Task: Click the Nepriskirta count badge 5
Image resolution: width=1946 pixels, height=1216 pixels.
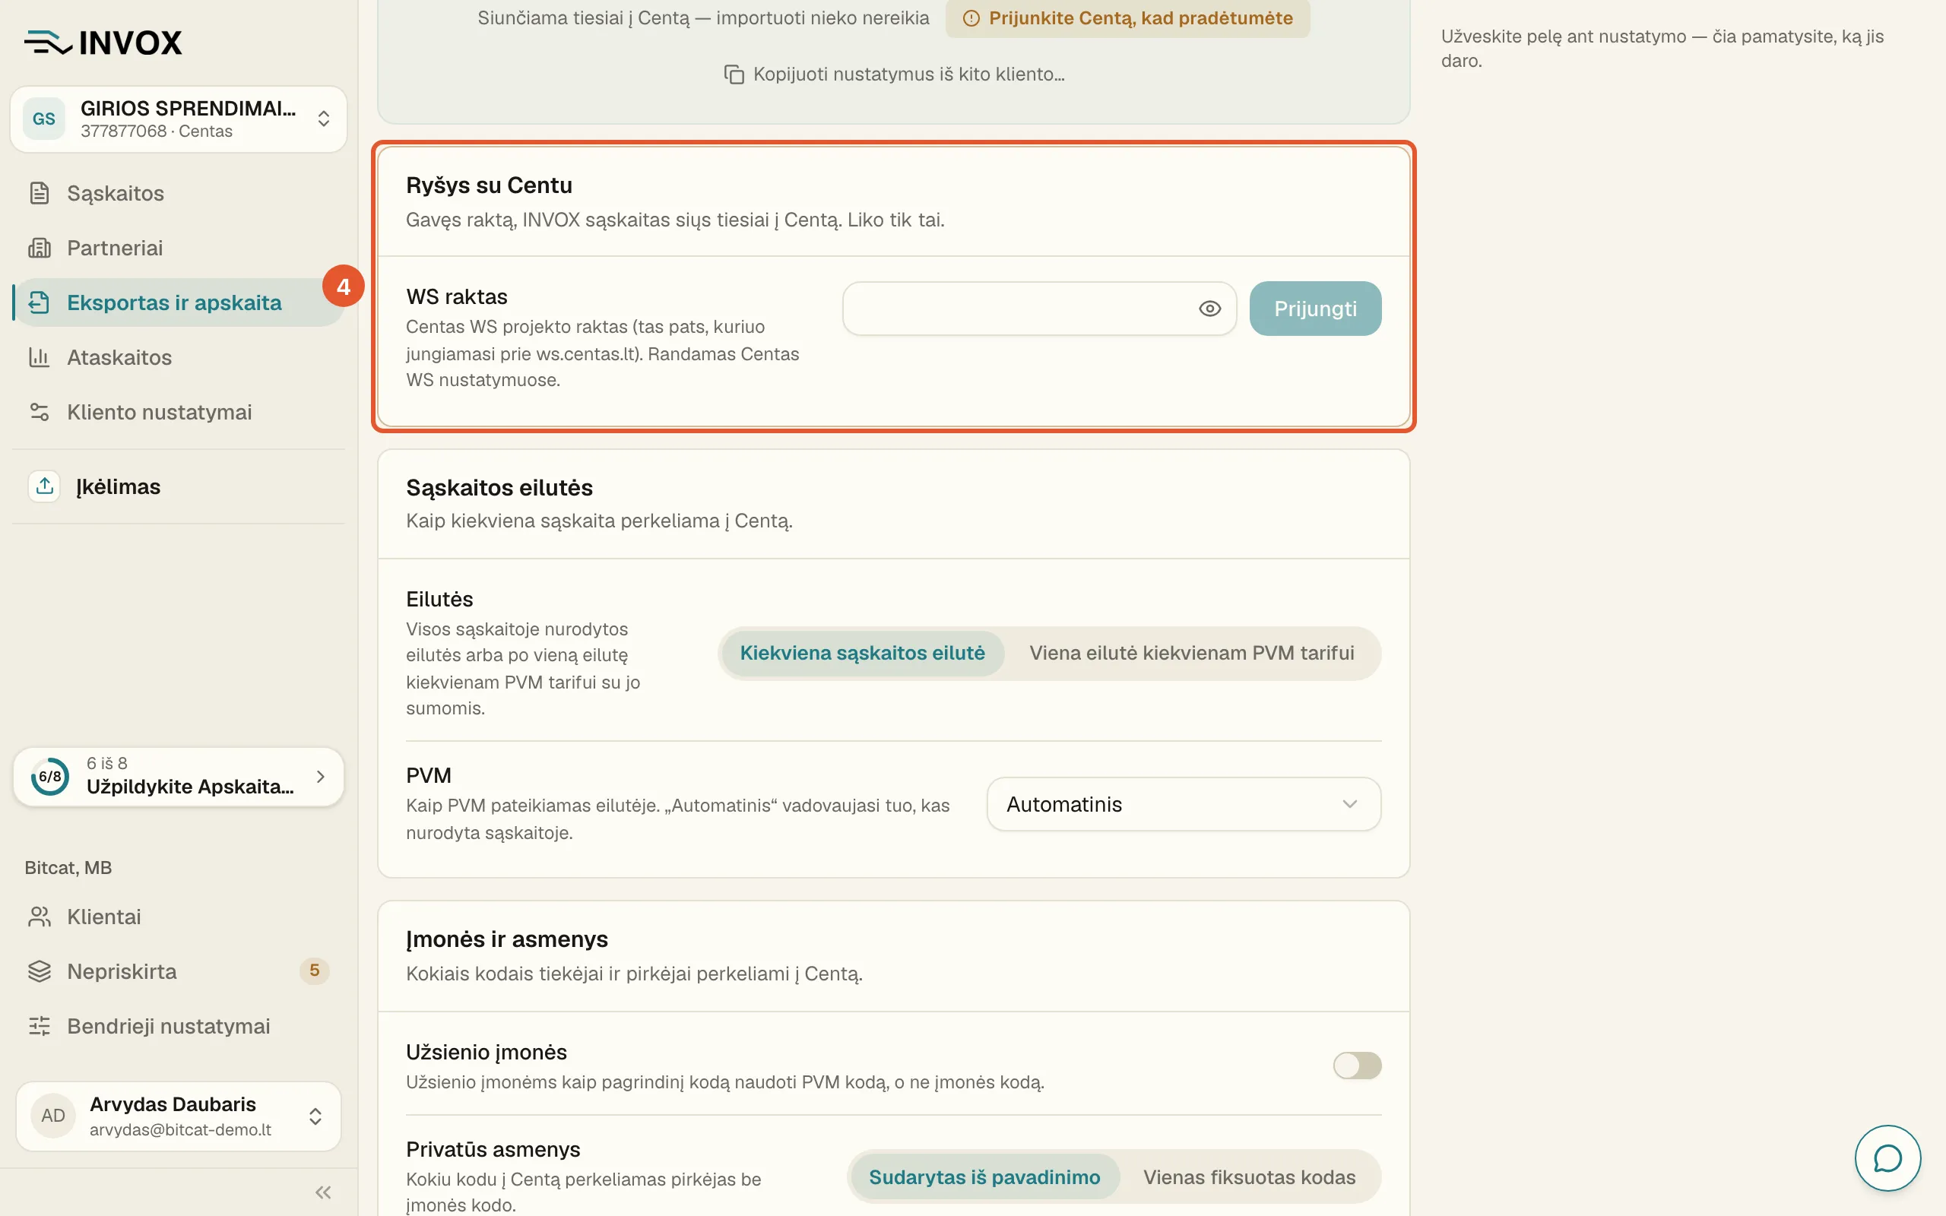Action: point(315,971)
